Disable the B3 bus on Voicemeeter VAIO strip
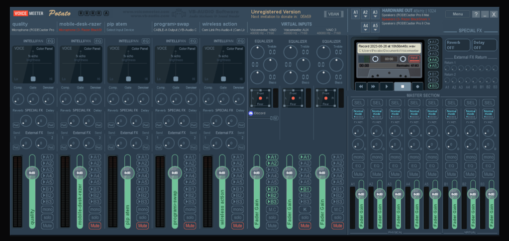This screenshot has width=509, height=241. click(272, 201)
